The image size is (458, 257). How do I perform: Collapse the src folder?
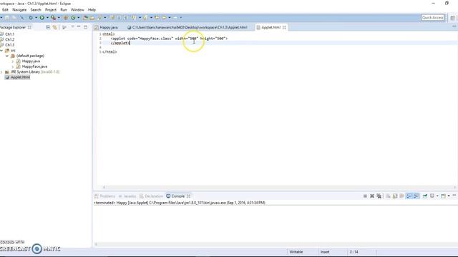pos(1,51)
